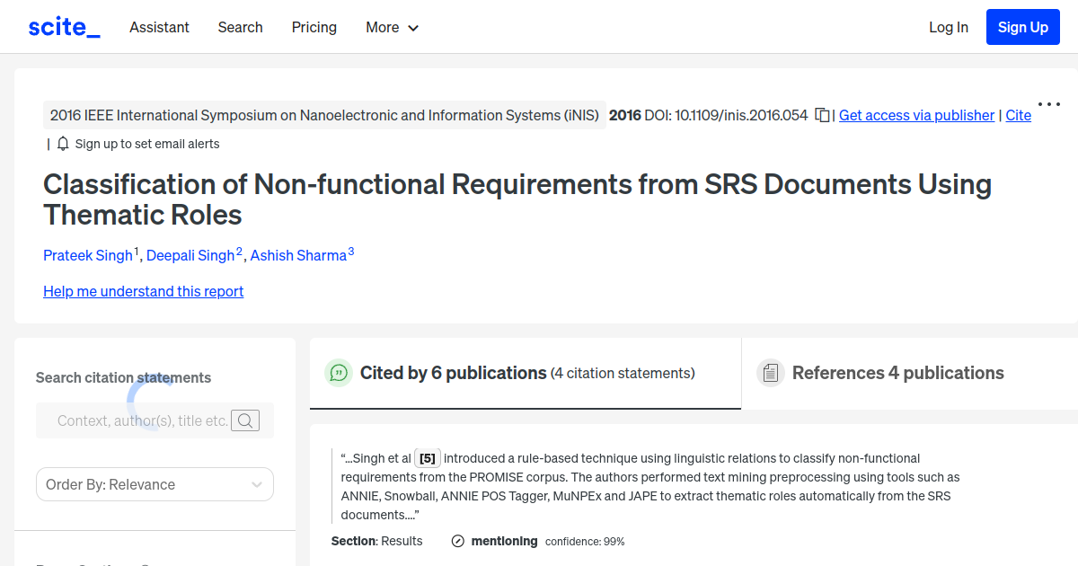The width and height of the screenshot is (1078, 566).
Task: Click the scite_ logo
Action: click(63, 26)
